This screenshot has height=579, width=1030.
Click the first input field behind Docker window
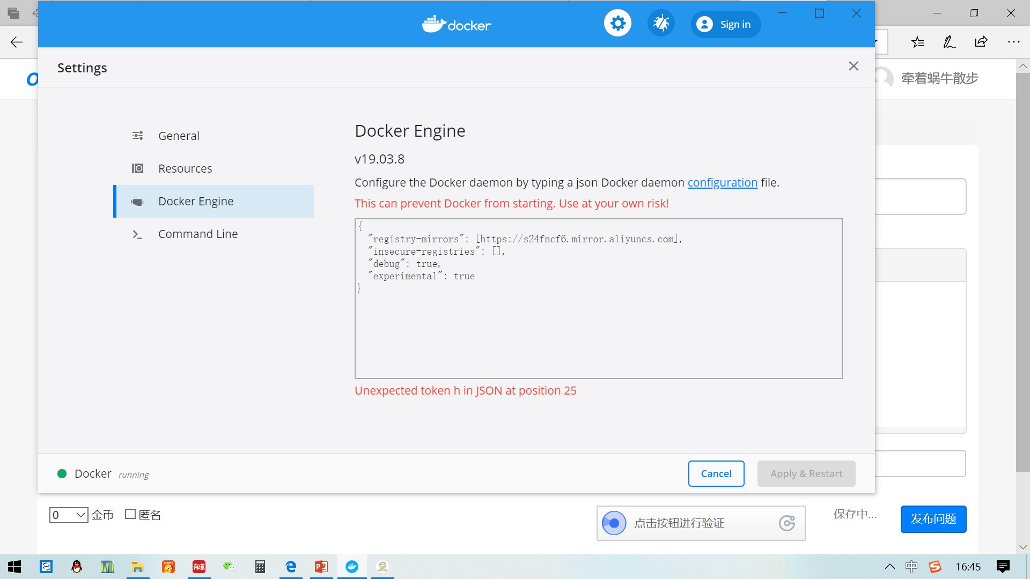pos(921,196)
